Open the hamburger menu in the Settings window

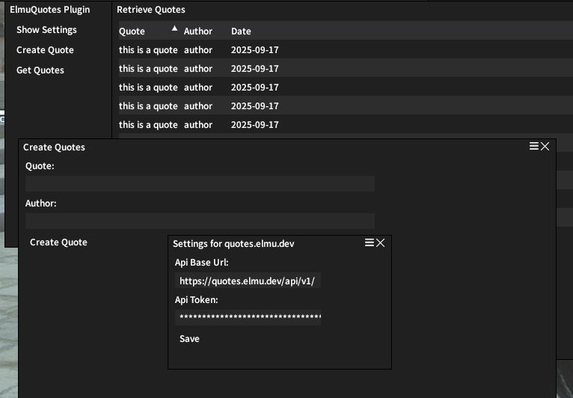[x=370, y=243]
